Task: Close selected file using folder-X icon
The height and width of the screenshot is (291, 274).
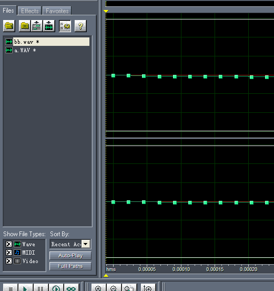Action: click(x=25, y=26)
